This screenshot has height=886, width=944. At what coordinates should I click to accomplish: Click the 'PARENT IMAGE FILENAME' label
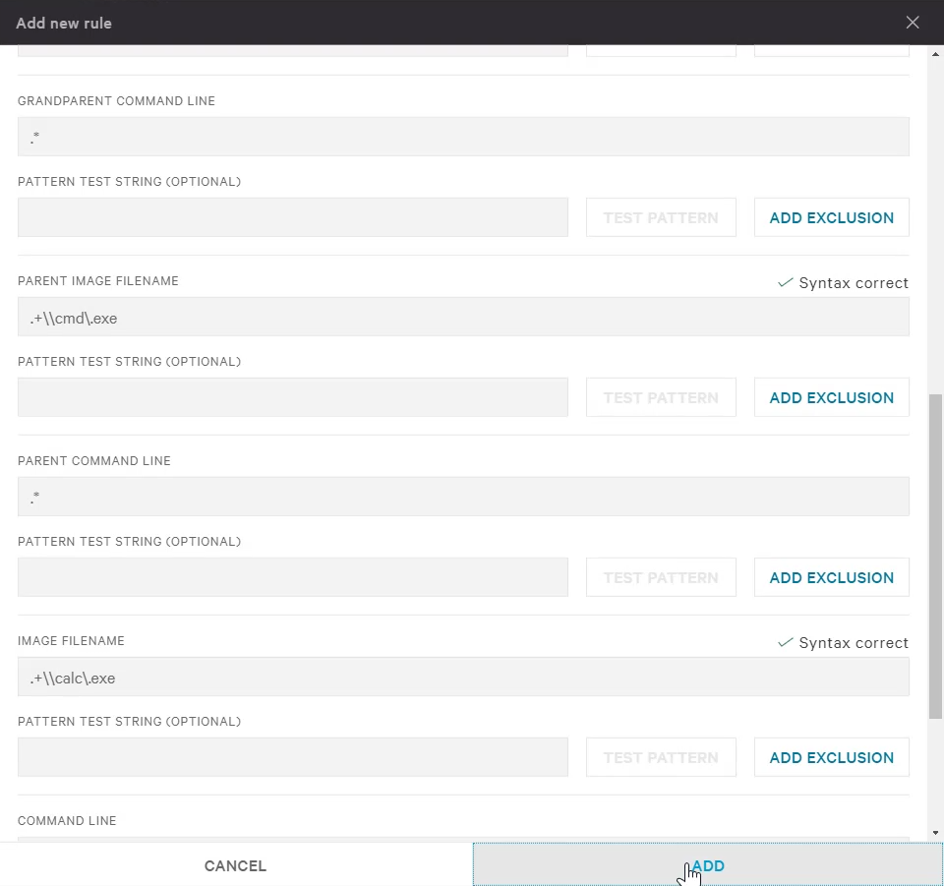pyautogui.click(x=98, y=280)
